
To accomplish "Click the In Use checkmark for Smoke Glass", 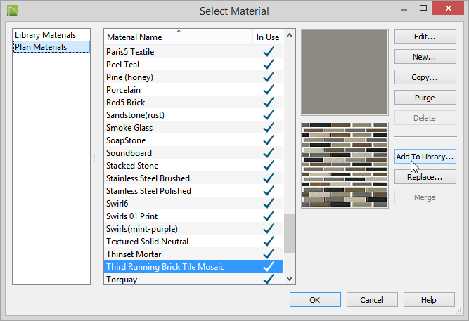I will pyautogui.click(x=269, y=128).
